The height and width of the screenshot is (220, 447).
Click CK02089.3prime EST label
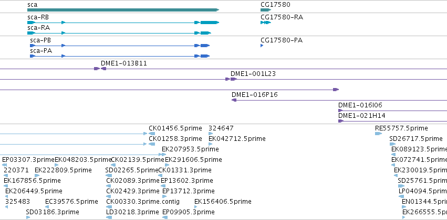[133, 181]
